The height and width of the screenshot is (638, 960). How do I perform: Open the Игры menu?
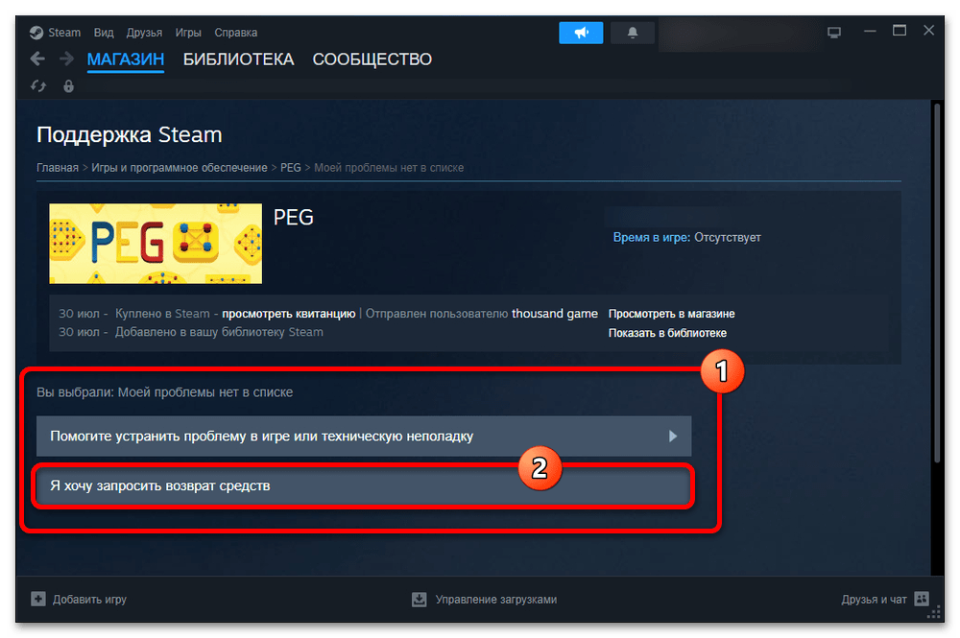[x=188, y=33]
